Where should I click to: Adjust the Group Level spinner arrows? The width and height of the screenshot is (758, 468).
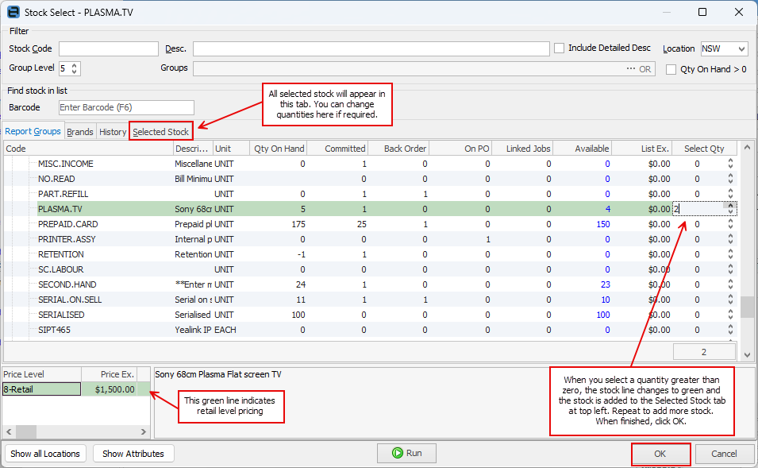(75, 68)
